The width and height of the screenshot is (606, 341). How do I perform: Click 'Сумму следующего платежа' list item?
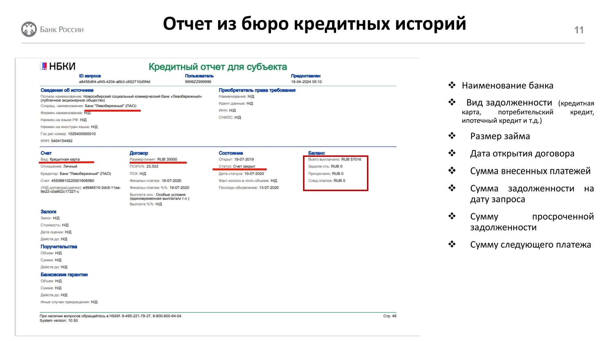tap(531, 245)
